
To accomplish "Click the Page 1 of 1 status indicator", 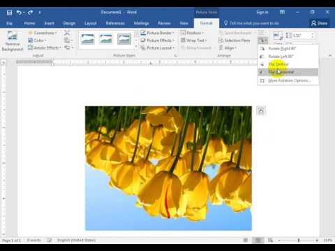I will pos(11,241).
